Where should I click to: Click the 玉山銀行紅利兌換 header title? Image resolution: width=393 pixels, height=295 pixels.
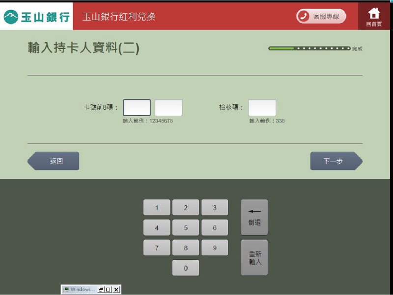(119, 17)
